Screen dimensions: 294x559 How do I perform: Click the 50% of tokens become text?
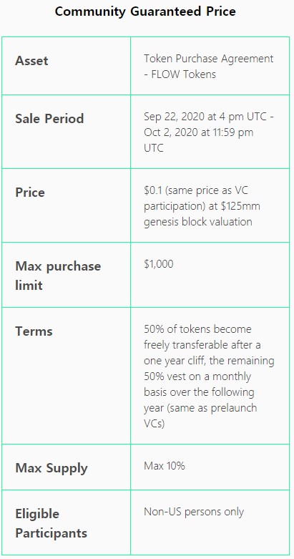point(197,329)
